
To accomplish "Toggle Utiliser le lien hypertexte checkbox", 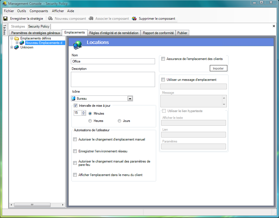I will click(x=164, y=111).
